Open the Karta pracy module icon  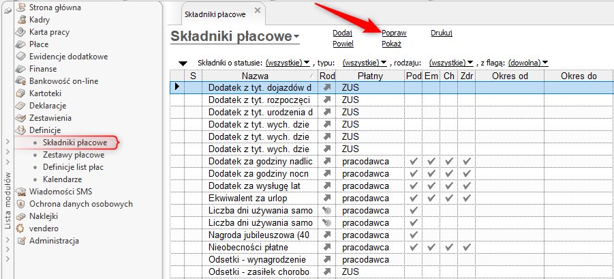(20, 32)
